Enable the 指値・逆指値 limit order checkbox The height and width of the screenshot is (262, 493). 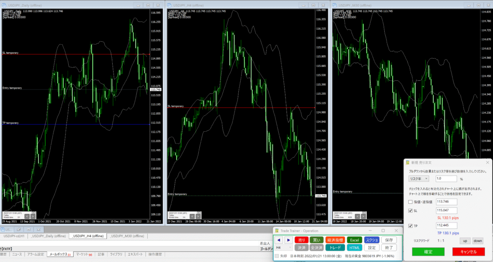[x=410, y=202]
